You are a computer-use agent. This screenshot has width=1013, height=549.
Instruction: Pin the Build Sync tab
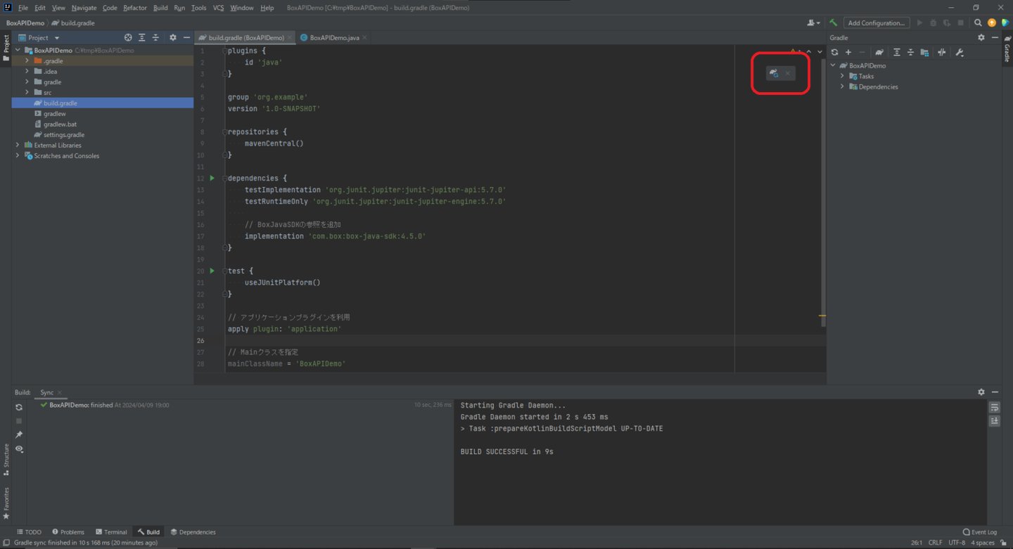point(19,434)
